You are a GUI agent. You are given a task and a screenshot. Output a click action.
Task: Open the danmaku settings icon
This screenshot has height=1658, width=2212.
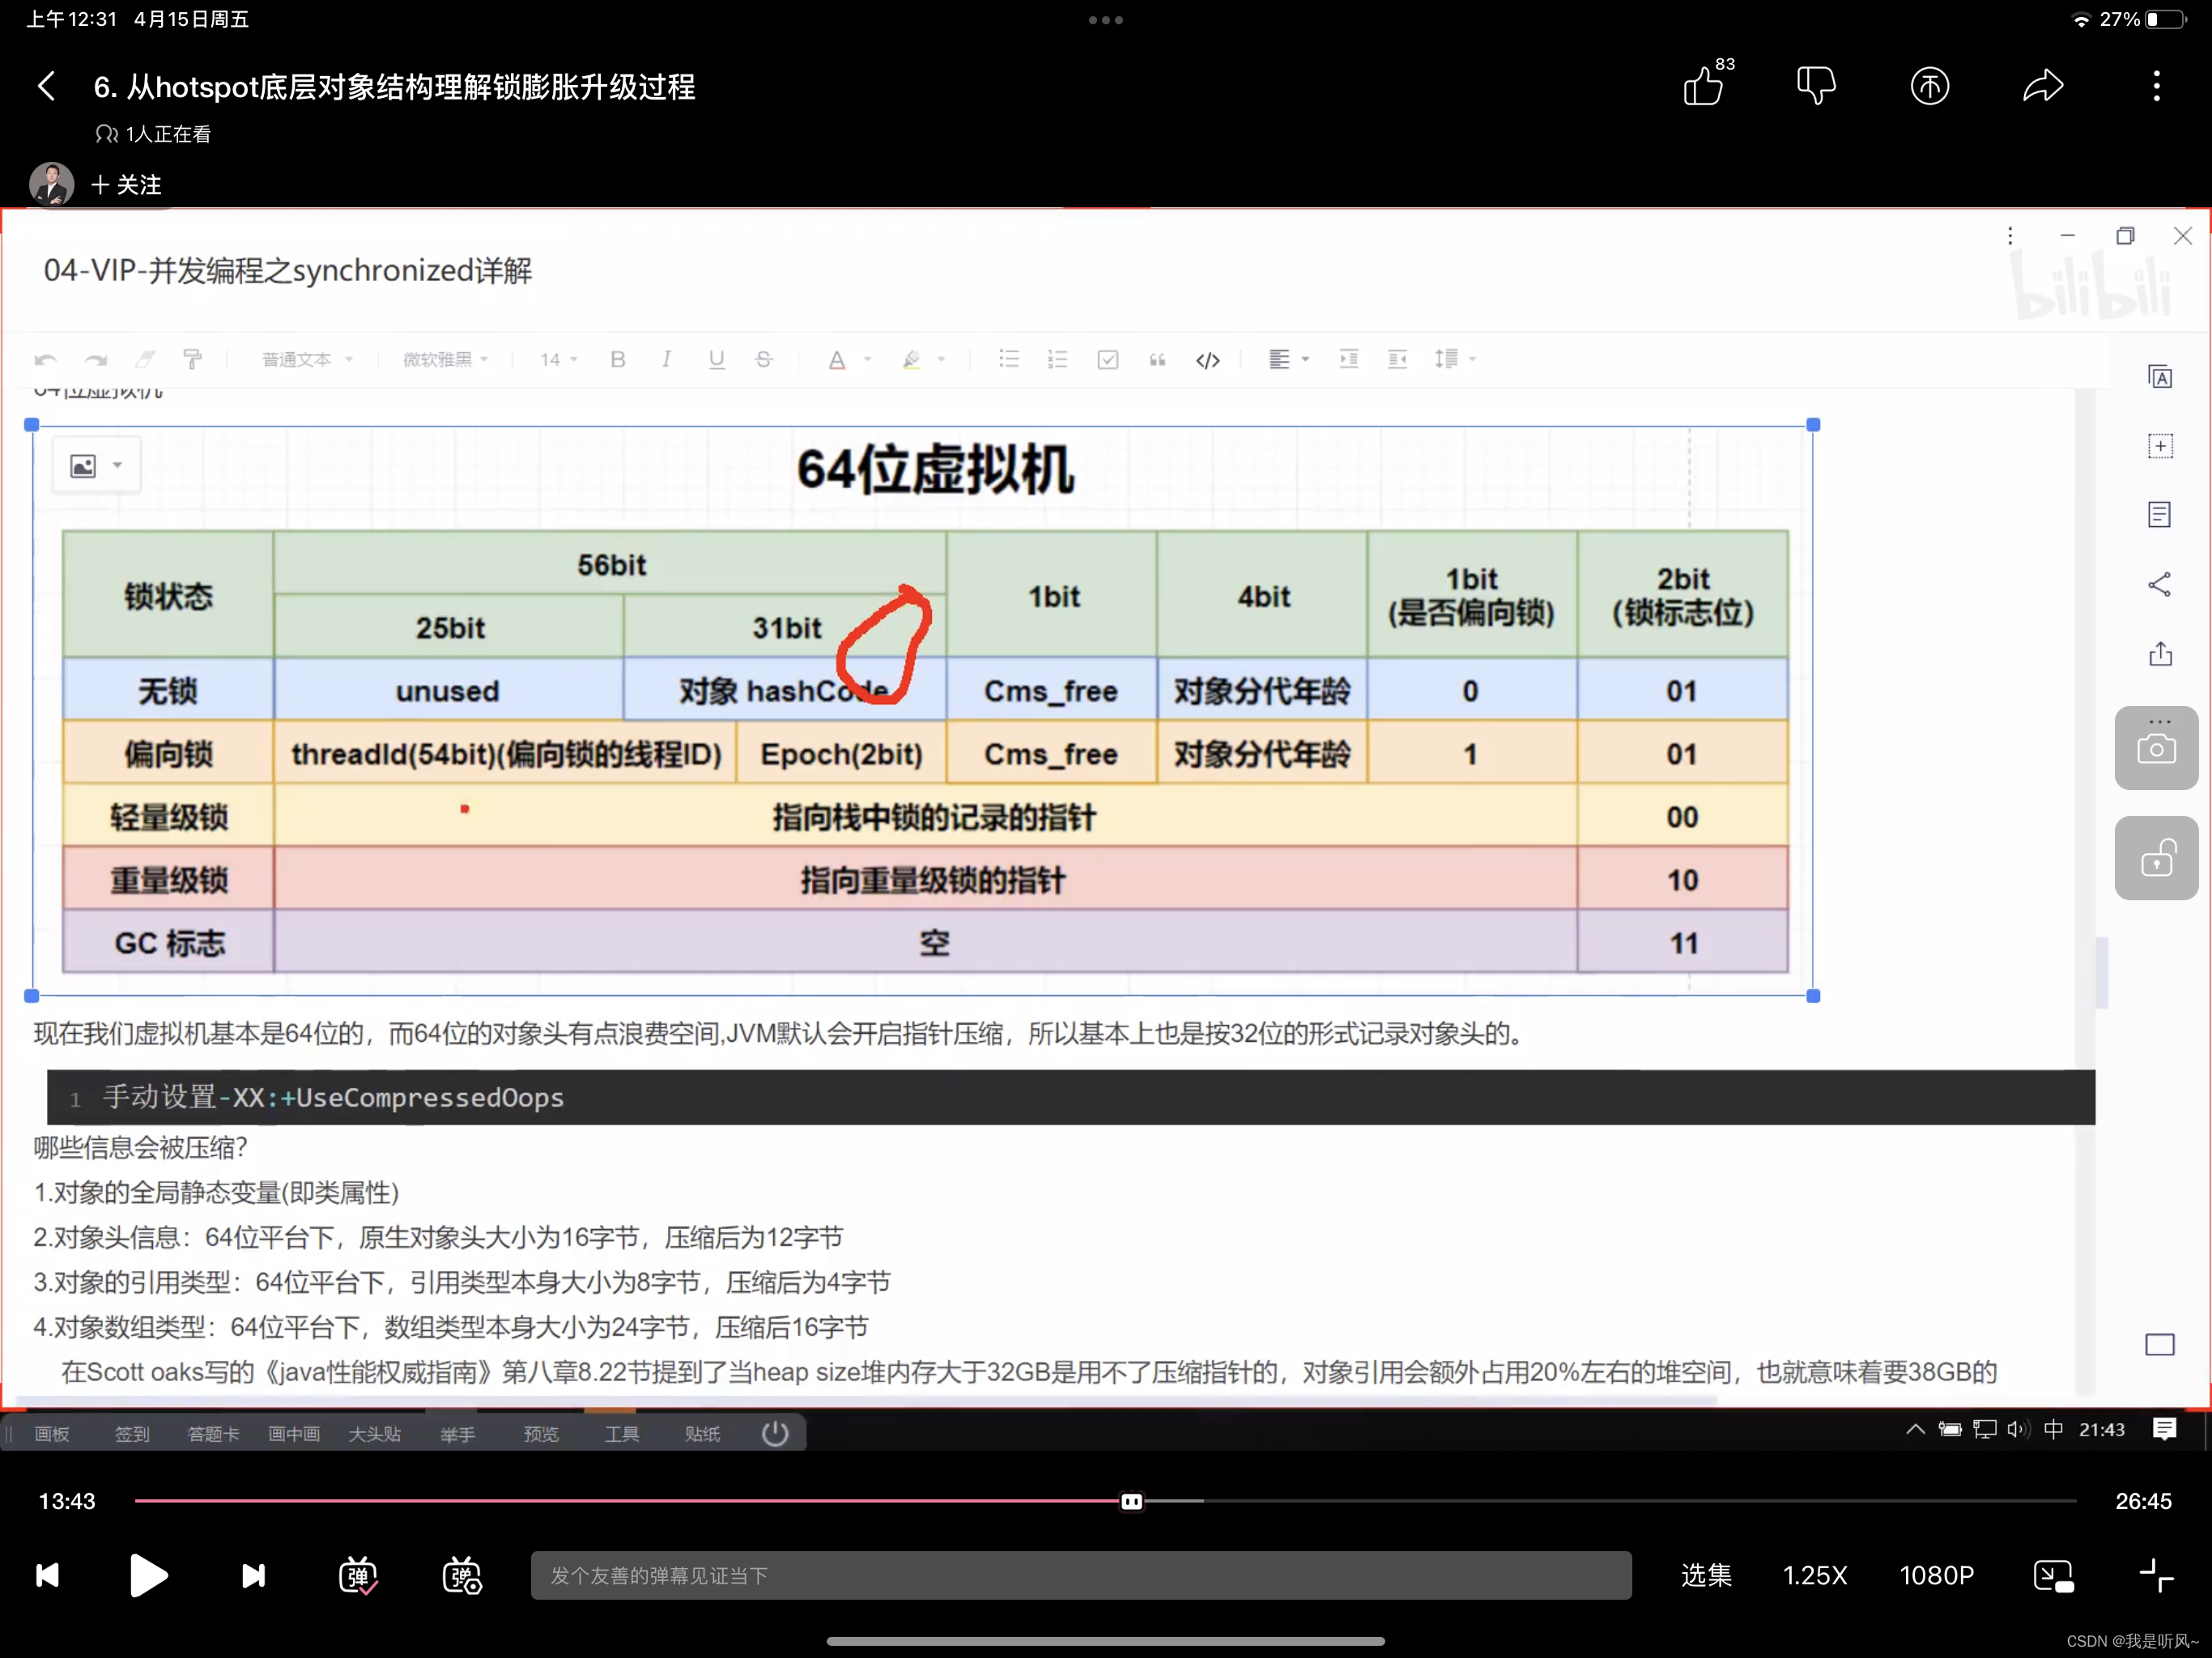(462, 1576)
